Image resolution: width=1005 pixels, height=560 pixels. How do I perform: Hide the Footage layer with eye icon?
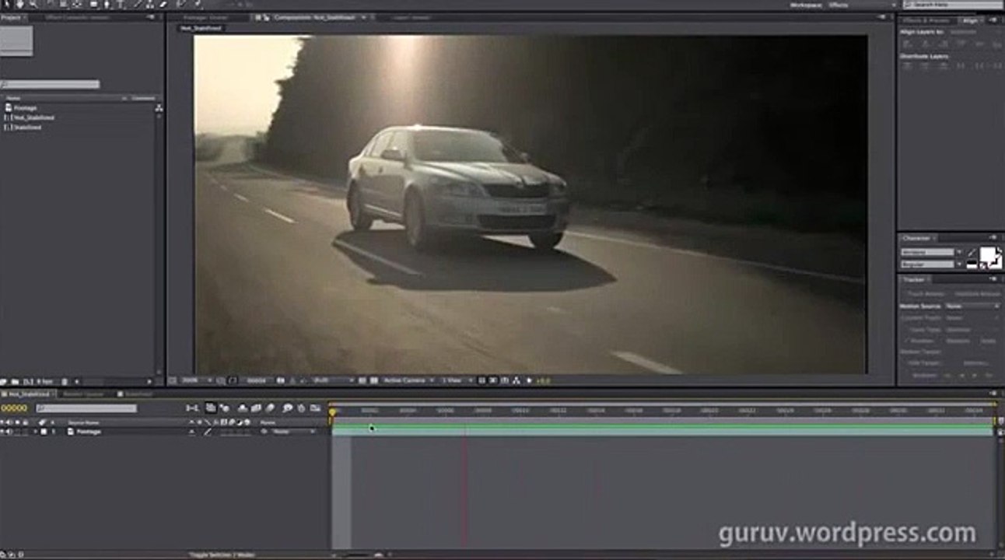pos(3,431)
